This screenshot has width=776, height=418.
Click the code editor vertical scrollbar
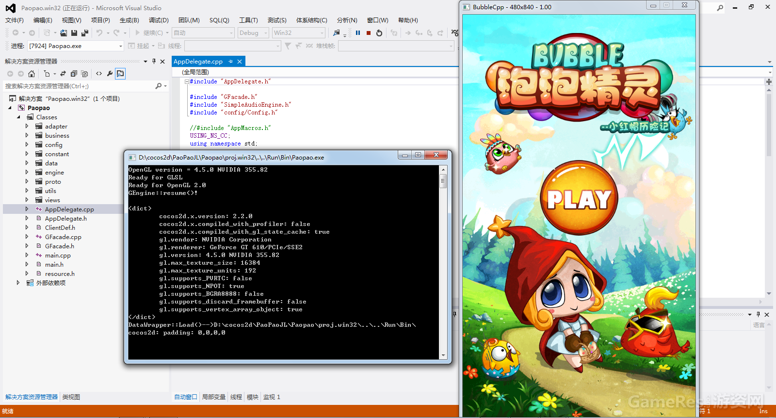click(769, 126)
